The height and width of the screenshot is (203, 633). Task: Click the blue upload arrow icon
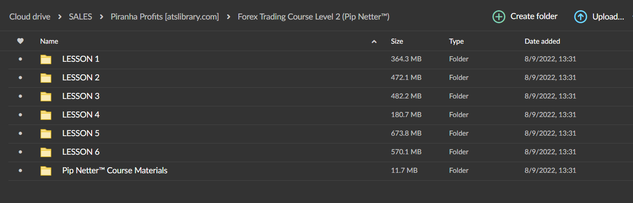[580, 17]
